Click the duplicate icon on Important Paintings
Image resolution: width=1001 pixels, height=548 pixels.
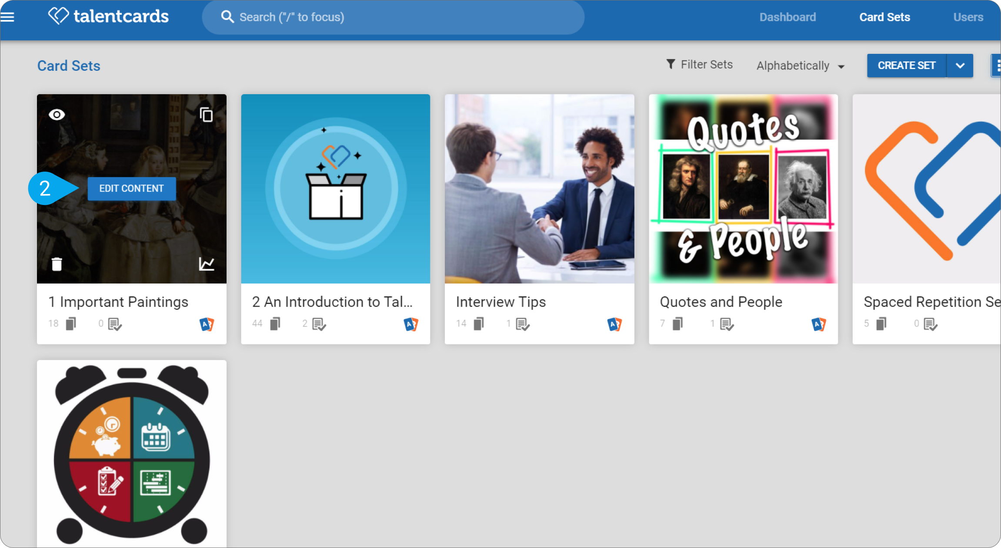click(x=206, y=115)
